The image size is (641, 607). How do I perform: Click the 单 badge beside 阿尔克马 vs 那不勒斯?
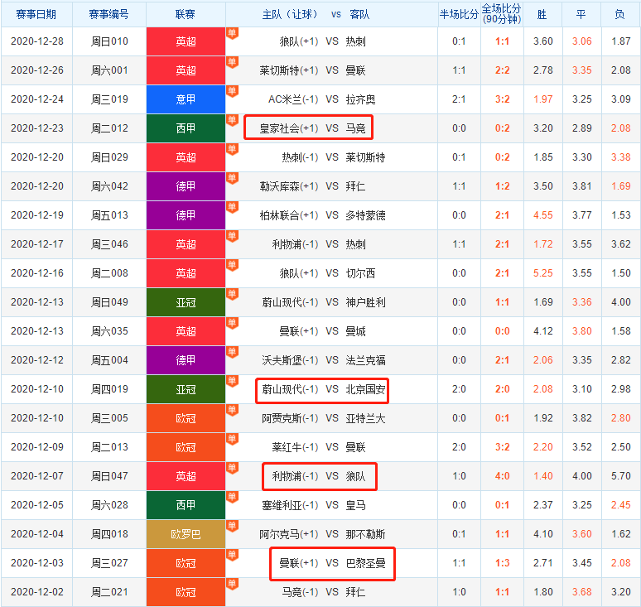point(231,526)
